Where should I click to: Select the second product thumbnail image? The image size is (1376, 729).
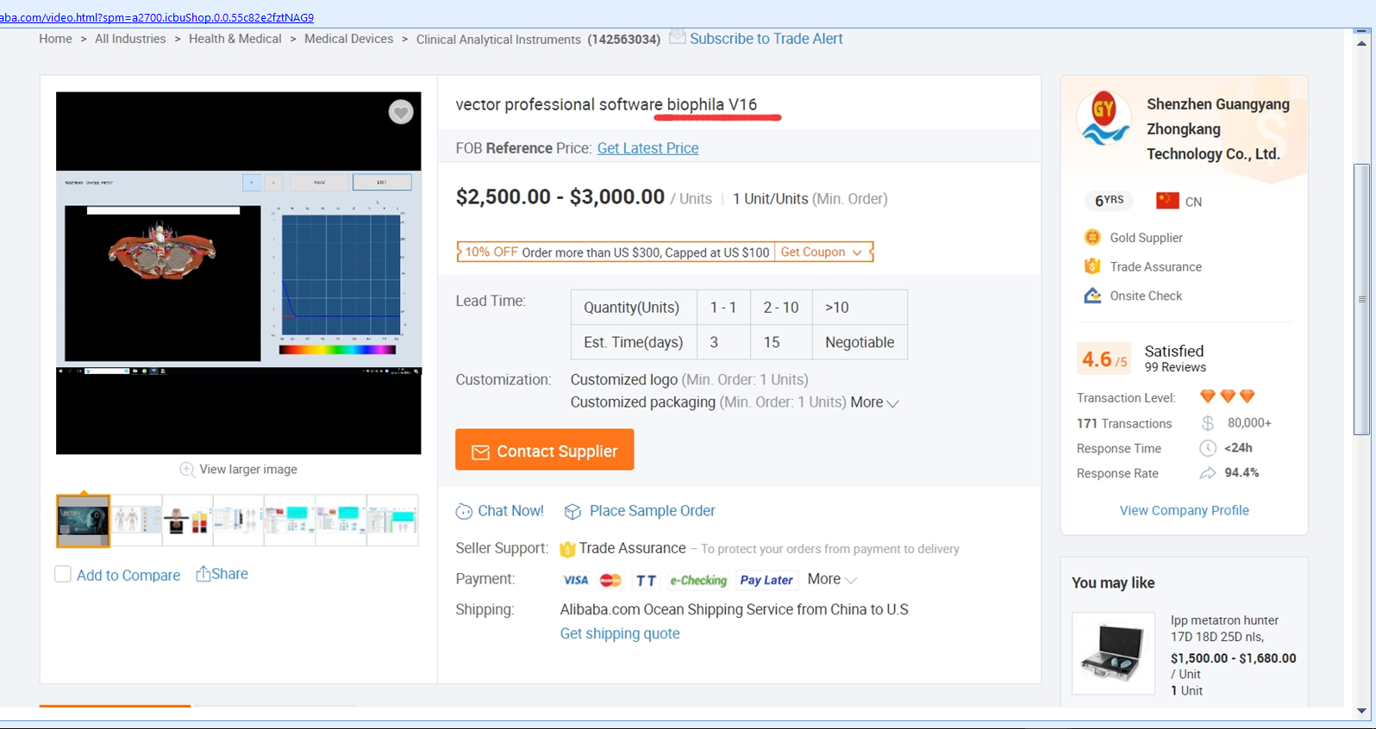tap(135, 520)
